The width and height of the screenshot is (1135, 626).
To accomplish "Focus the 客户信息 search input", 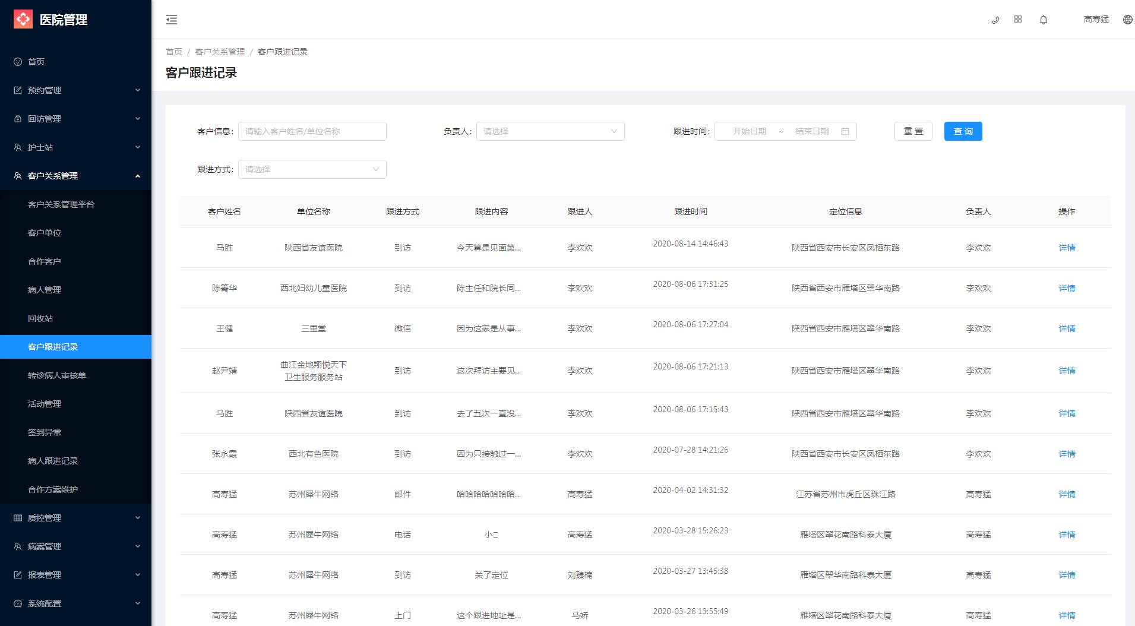I will coord(312,131).
